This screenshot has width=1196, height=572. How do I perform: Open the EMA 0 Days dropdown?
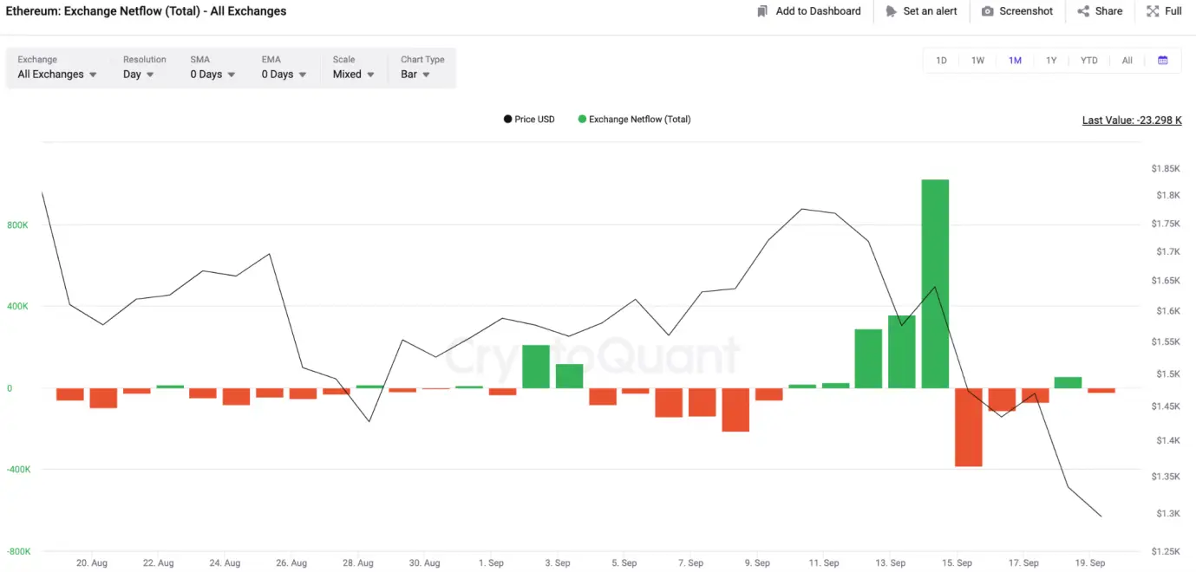pyautogui.click(x=284, y=75)
